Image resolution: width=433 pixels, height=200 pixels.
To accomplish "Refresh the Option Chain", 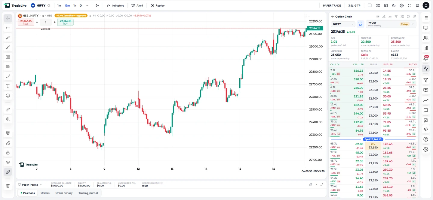I will pos(408,16).
